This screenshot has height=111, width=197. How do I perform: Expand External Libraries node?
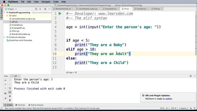tap(5, 37)
